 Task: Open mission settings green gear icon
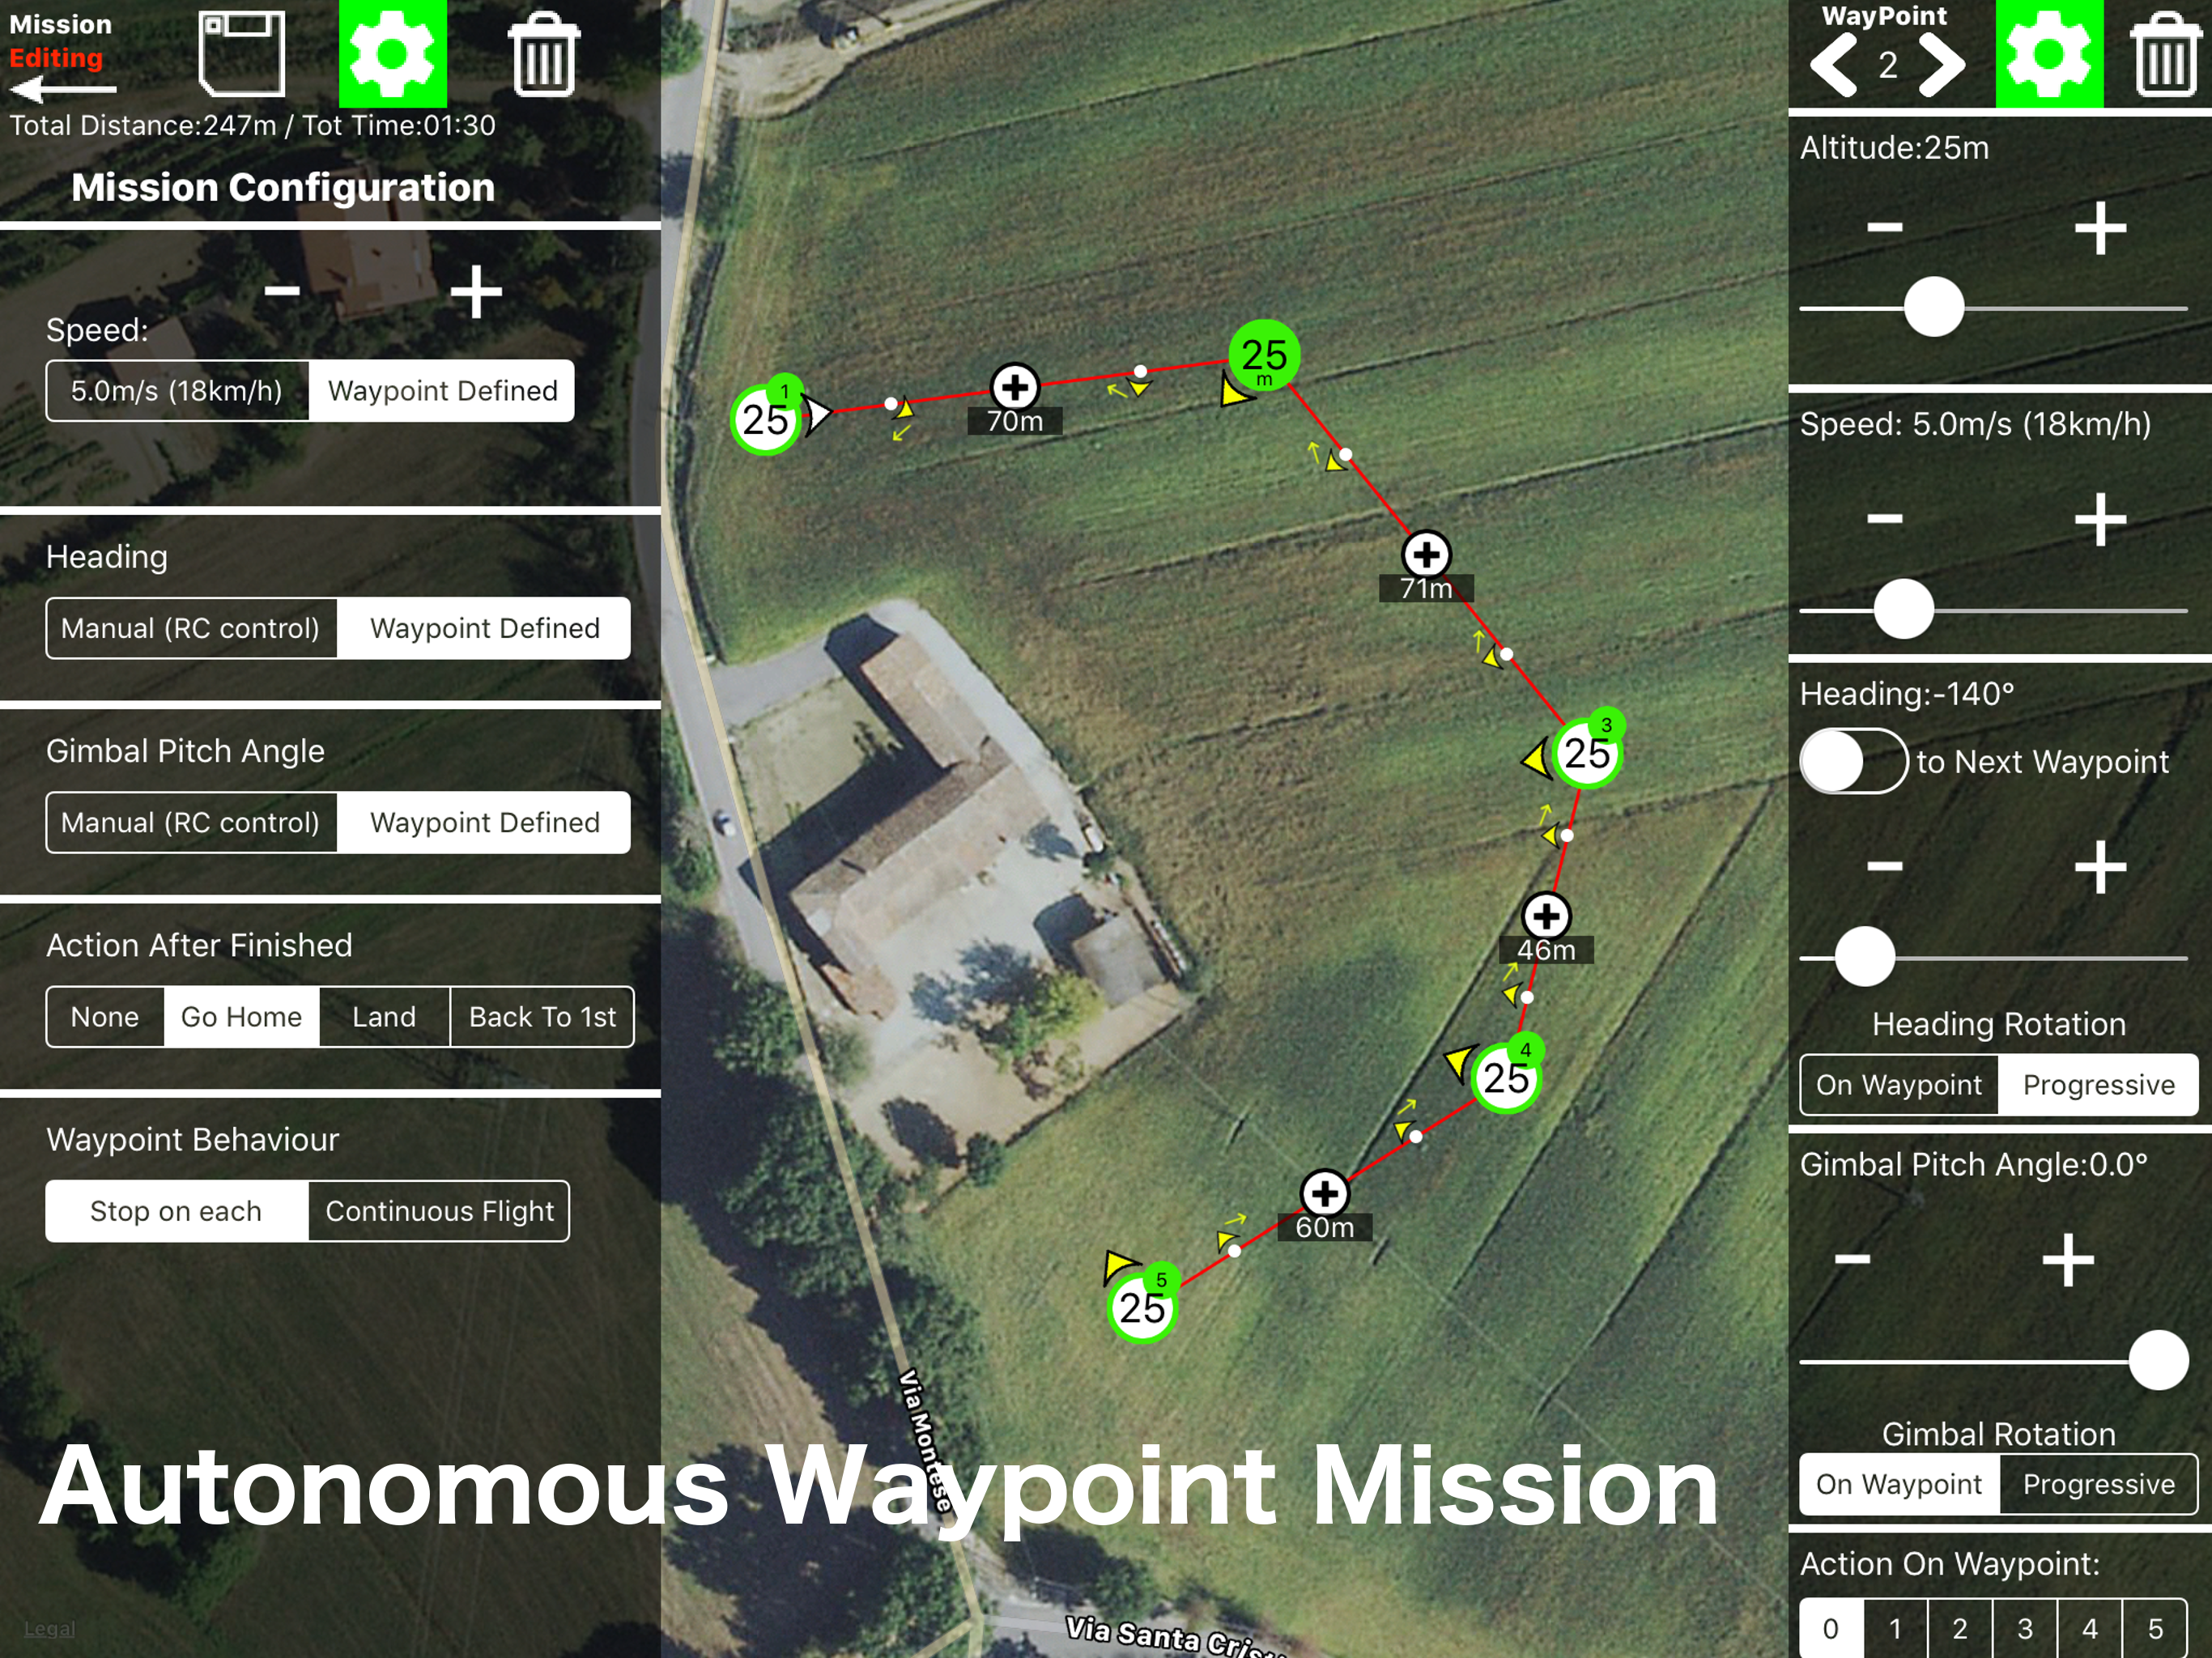click(392, 54)
